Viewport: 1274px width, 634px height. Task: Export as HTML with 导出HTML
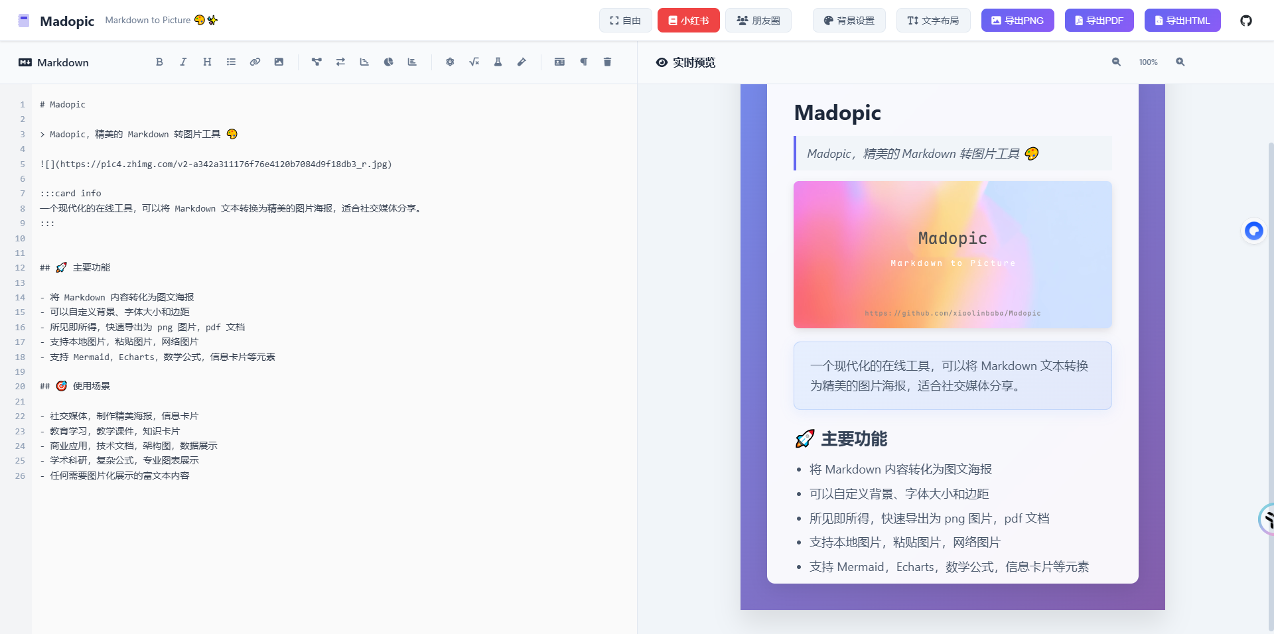[1182, 21]
